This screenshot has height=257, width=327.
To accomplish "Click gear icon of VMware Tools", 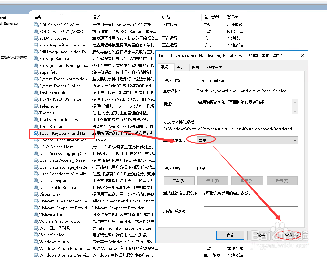I will (36, 214).
